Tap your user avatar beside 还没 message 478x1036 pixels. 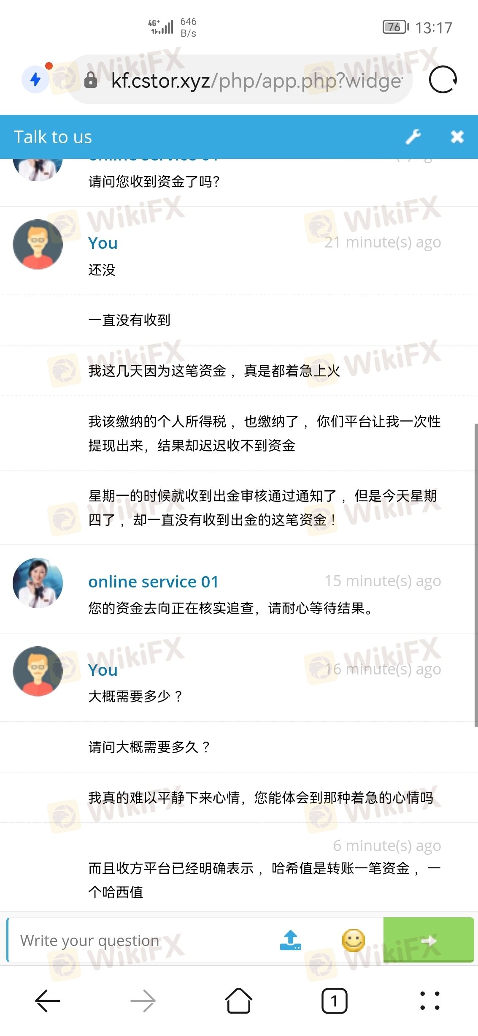38,244
